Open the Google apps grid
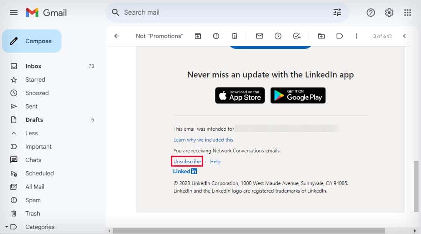Screen dimensions: 421x234 [x=407, y=13]
